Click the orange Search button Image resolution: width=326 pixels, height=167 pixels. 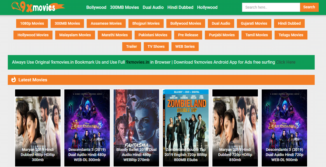coord(309,7)
